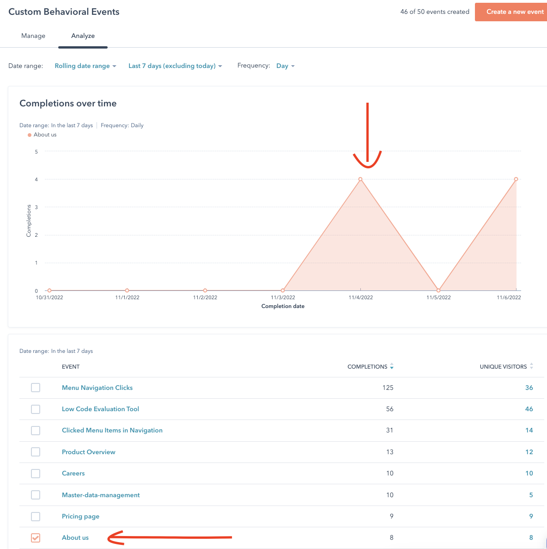
Task: Check the Menu Navigation Clicks checkbox
Action: point(36,388)
